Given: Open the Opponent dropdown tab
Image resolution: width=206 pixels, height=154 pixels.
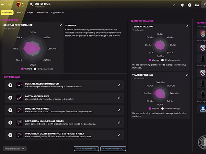Looking at the screenshot, I should coord(57,13).
